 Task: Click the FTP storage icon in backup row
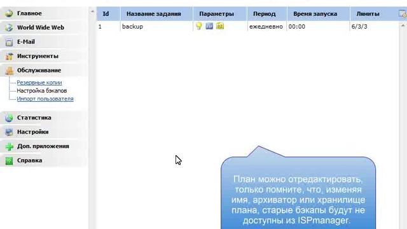coord(209,26)
